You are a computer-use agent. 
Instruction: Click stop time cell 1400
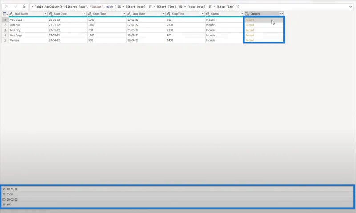(185, 40)
